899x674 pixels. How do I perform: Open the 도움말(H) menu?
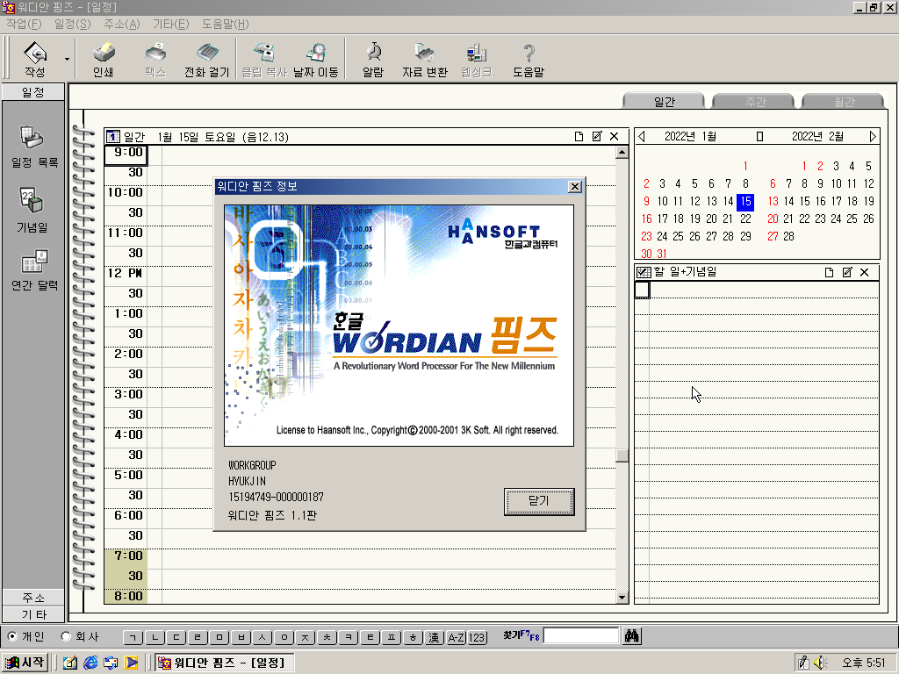click(x=226, y=24)
